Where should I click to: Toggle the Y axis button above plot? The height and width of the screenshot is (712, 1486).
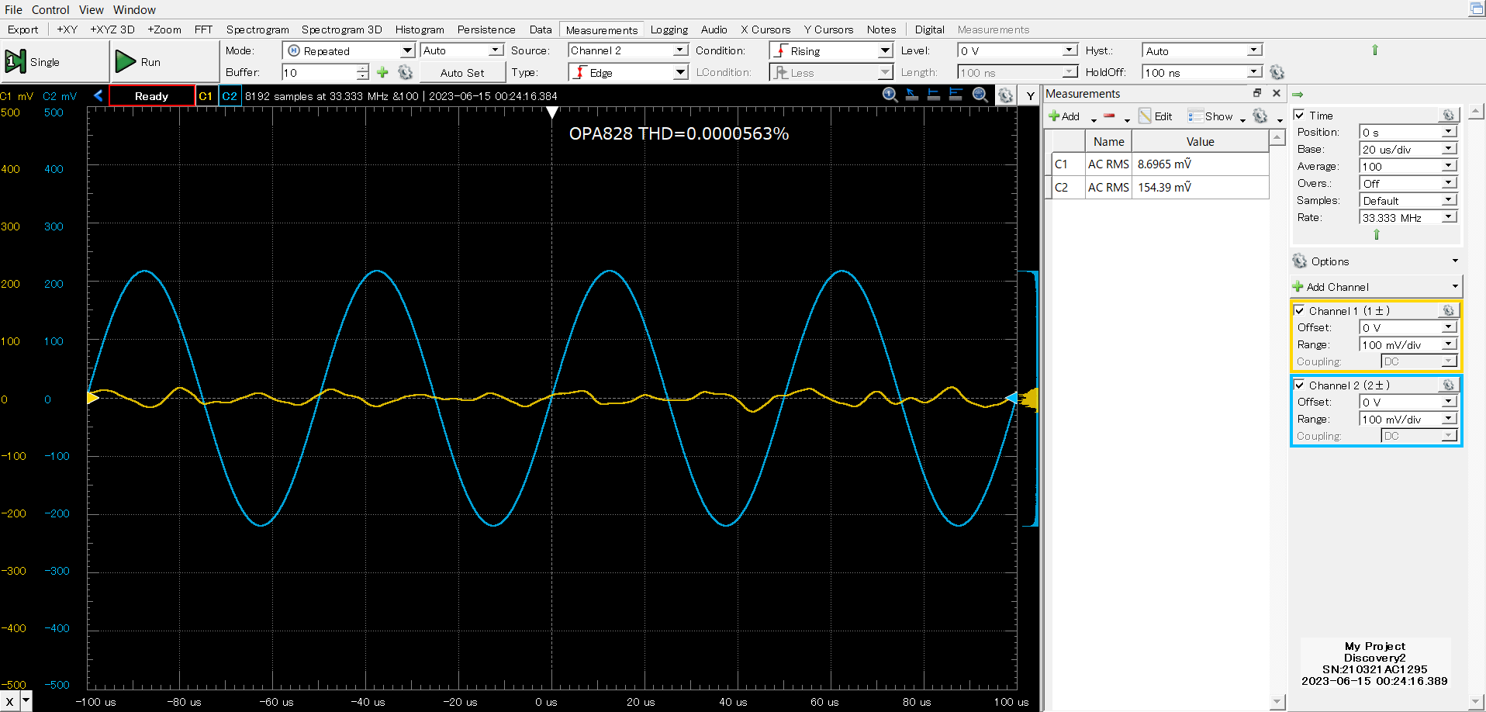pyautogui.click(x=1030, y=95)
